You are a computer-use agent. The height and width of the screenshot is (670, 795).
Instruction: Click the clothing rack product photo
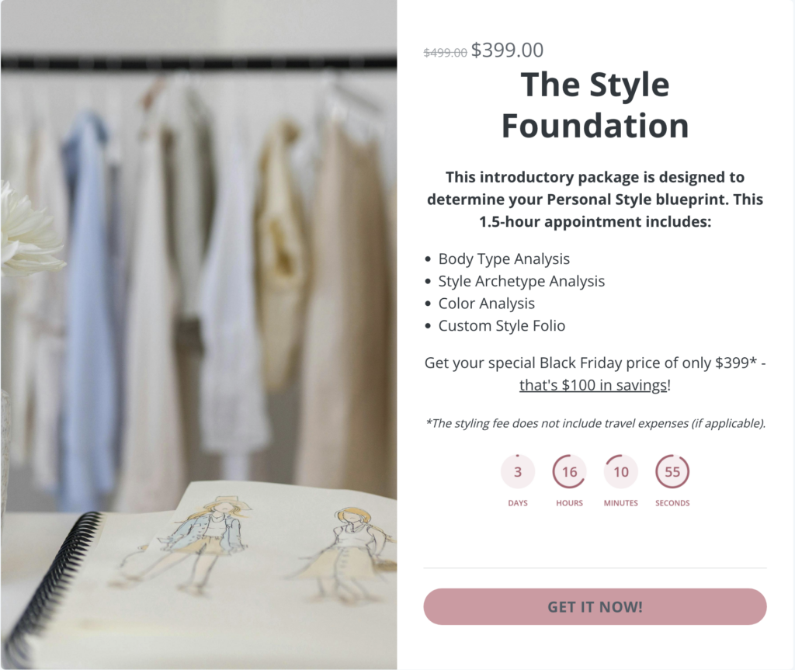(x=199, y=335)
